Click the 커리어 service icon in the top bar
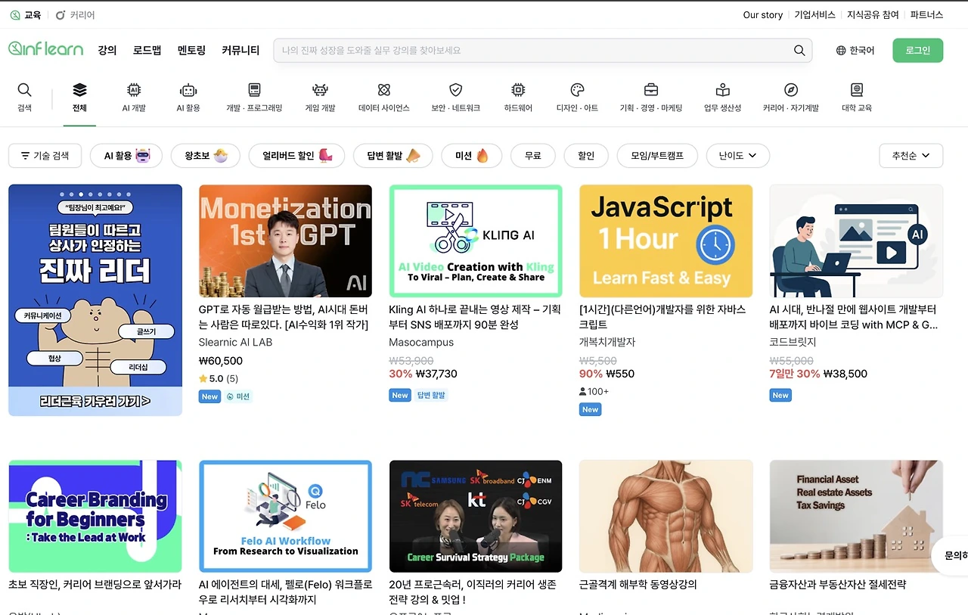 click(x=61, y=15)
